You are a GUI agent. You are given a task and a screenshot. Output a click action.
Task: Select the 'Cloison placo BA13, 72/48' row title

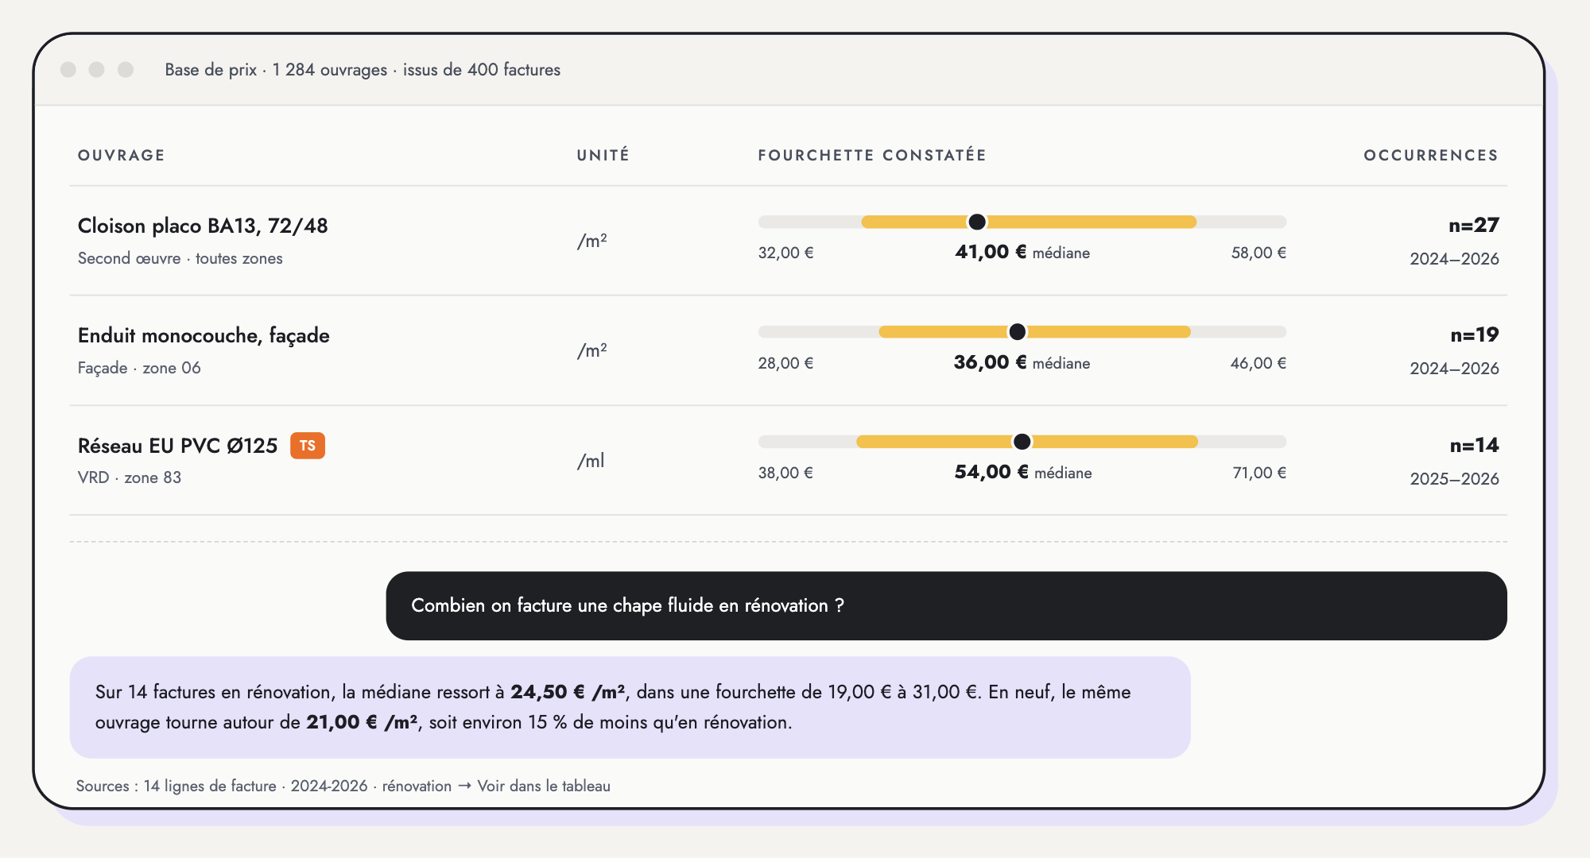[x=203, y=226]
